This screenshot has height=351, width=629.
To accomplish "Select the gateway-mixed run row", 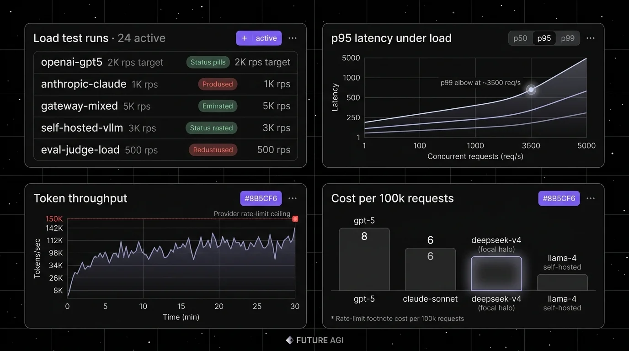I will [165, 106].
